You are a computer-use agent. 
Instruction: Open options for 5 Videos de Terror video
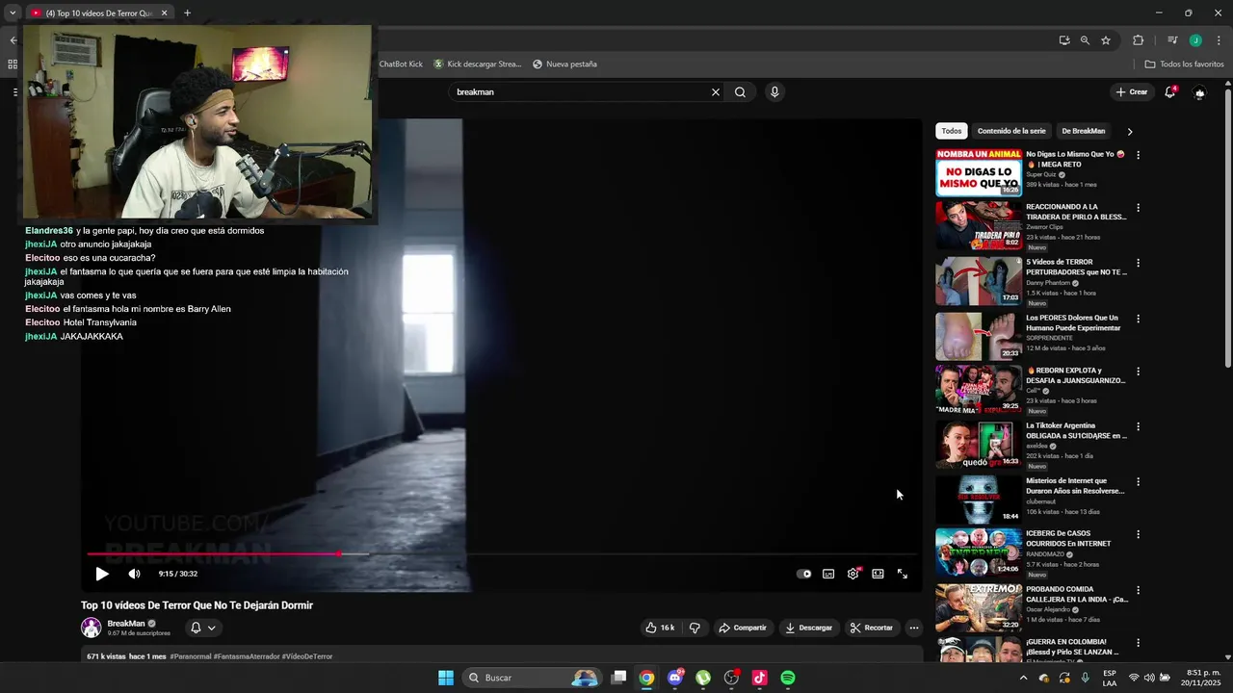tap(1138, 263)
